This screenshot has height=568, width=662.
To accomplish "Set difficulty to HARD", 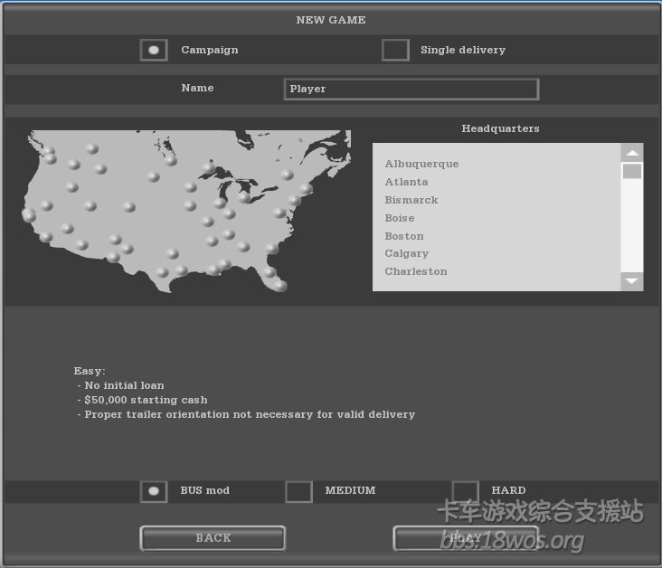I will point(465,491).
